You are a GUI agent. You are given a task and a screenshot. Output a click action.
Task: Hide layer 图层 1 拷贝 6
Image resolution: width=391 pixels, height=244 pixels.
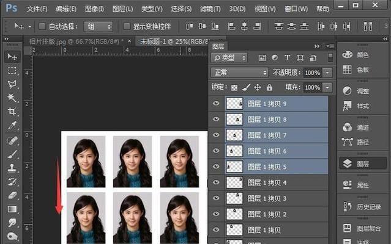point(216,151)
